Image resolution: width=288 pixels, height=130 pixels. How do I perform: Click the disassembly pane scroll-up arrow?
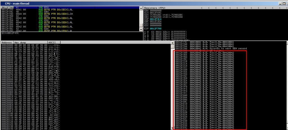coord(141,8)
